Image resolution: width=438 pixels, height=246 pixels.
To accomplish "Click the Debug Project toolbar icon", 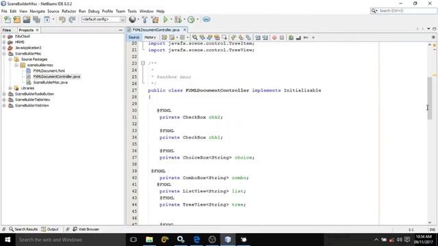I will coord(177,20).
